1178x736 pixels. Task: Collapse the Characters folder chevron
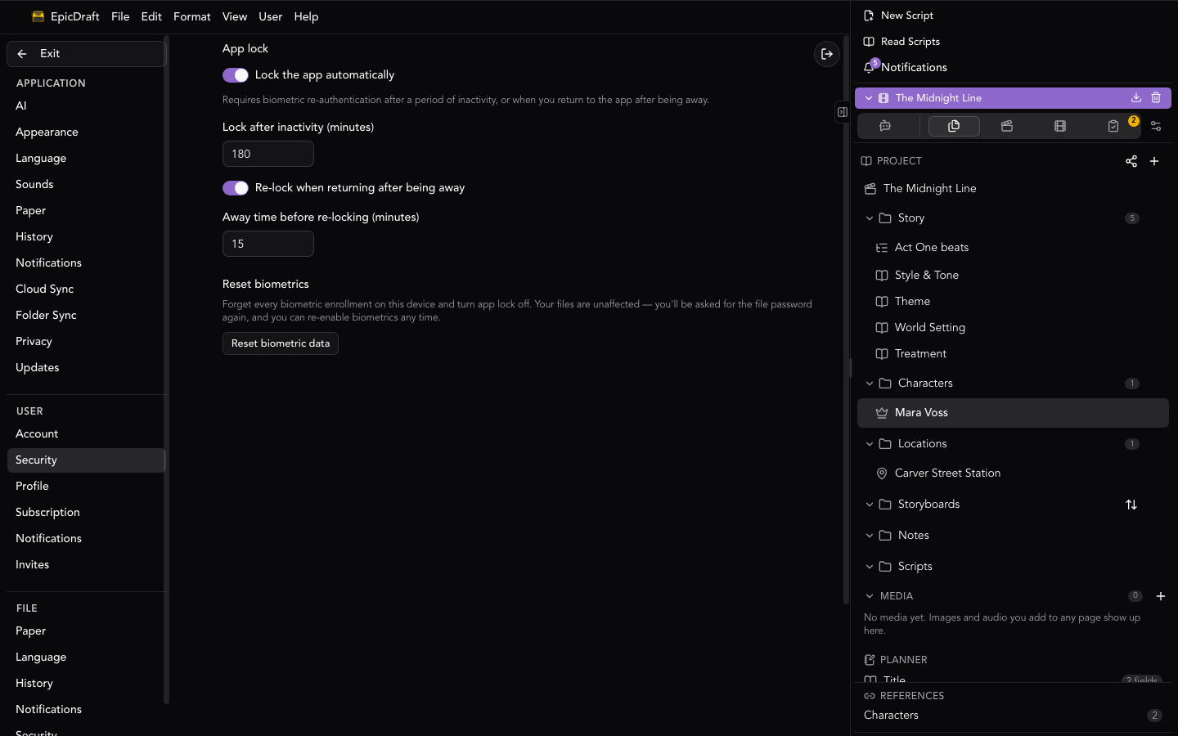[870, 384]
